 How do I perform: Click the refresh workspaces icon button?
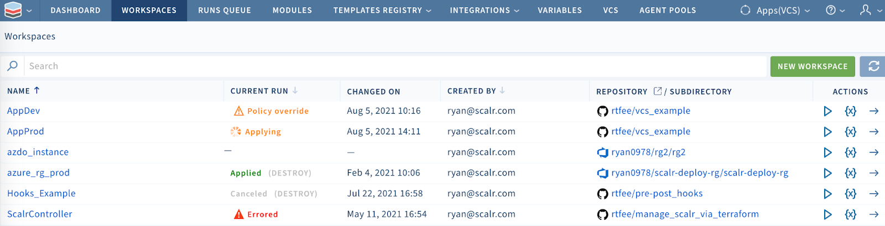pyautogui.click(x=873, y=66)
